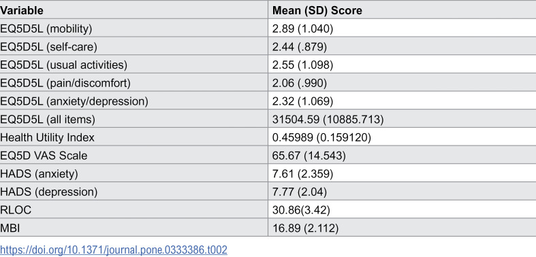Image resolution: width=536 pixels, height=257 pixels.
Task: Click the score 2.89 (1.040)
Action: [x=302, y=29]
